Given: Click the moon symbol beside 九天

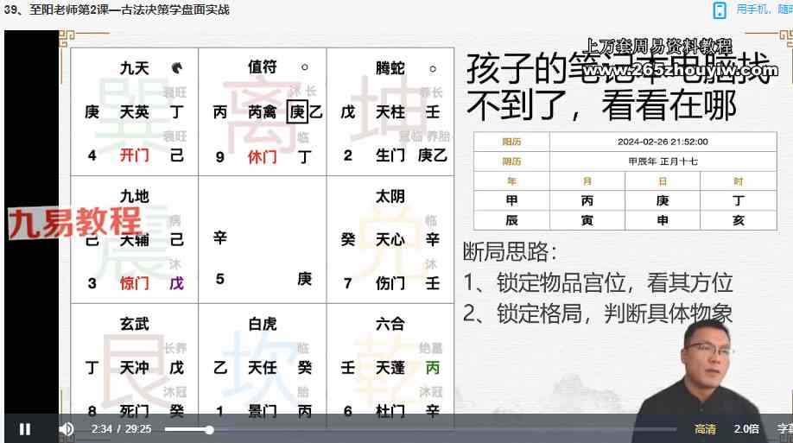Looking at the screenshot, I should click(x=176, y=67).
